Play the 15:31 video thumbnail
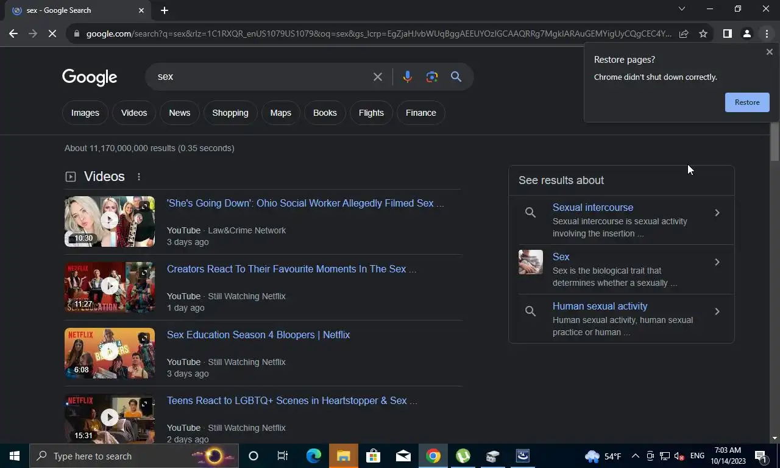This screenshot has width=780, height=468. tap(110, 419)
